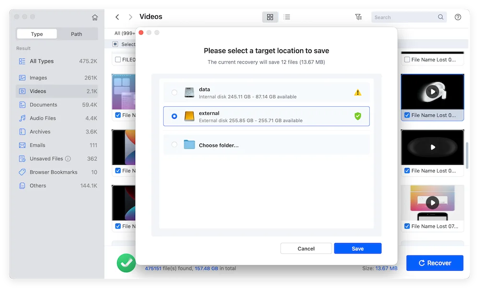Switch to grid view
This screenshot has width=479, height=288.
pos(270,17)
